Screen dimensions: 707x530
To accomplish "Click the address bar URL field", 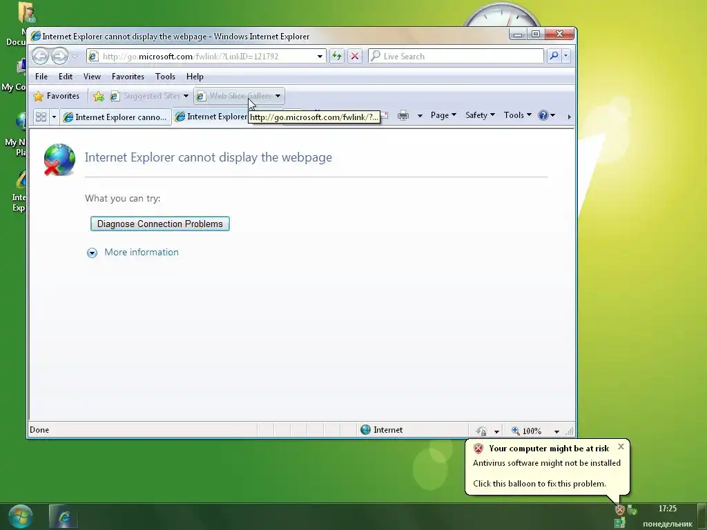I will point(201,57).
